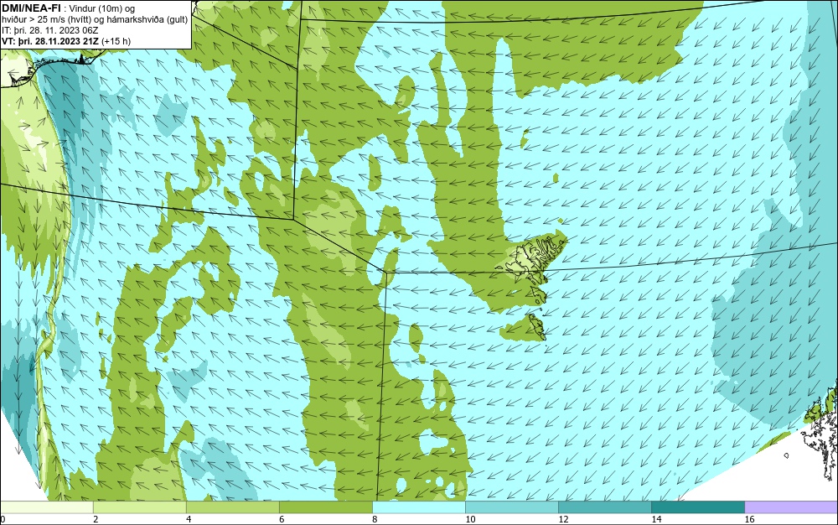Screen dimensions: 838x525
Task: Click the legend value label 8
Action: tap(374, 519)
